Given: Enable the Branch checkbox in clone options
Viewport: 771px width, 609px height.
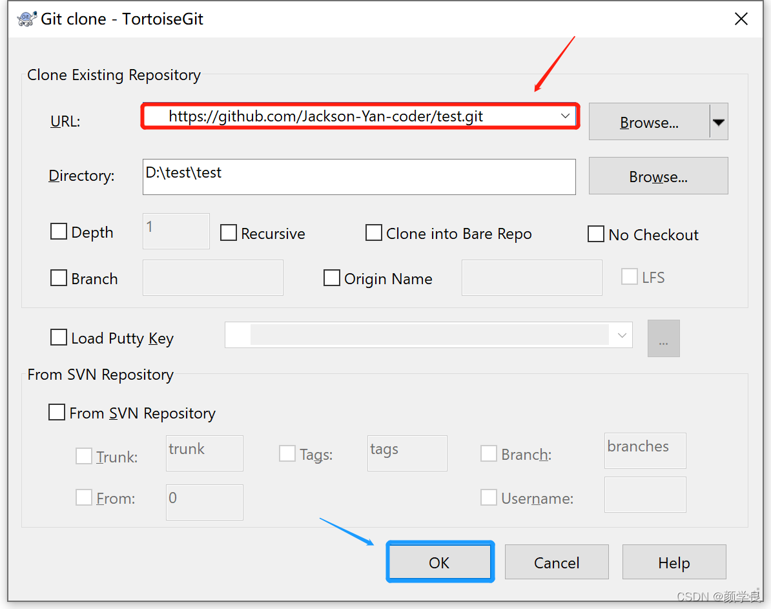Looking at the screenshot, I should tap(59, 278).
